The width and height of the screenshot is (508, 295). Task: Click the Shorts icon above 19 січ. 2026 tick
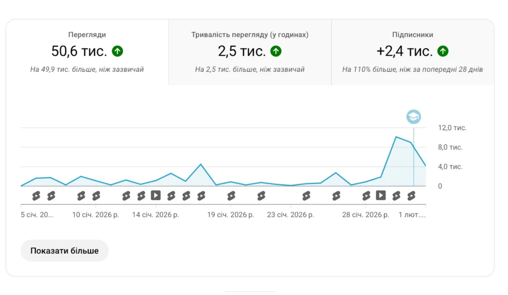click(231, 195)
